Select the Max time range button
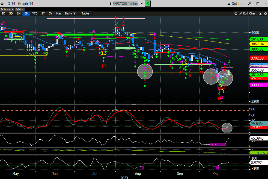The height and width of the screenshot is (179, 268). point(59,13)
